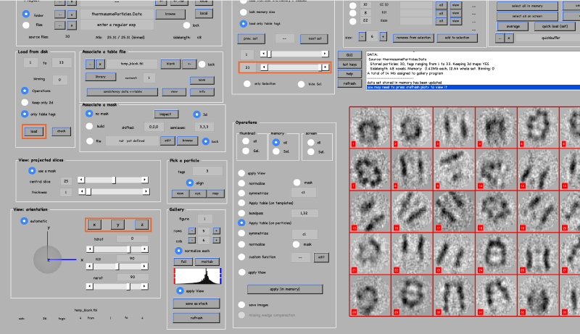The image size is (580, 334).
Task: Enable the 'only Selection' radio button
Action: 246,84
